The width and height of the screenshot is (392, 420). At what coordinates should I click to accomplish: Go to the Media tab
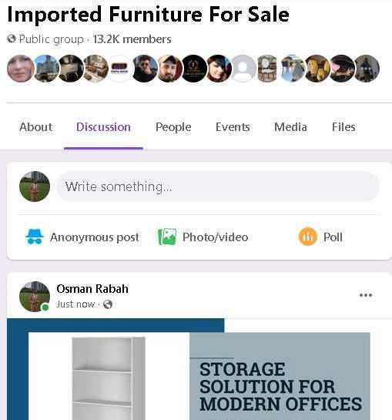coord(290,127)
